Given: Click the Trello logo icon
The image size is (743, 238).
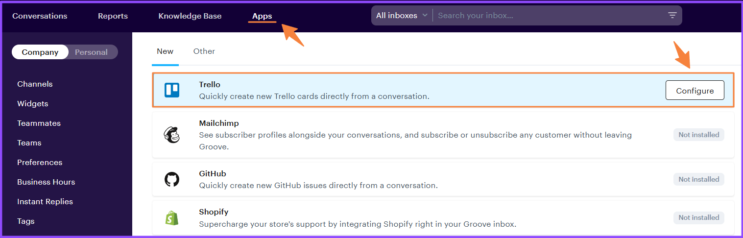Looking at the screenshot, I should click(x=172, y=90).
